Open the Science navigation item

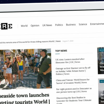[x=83, y=24]
